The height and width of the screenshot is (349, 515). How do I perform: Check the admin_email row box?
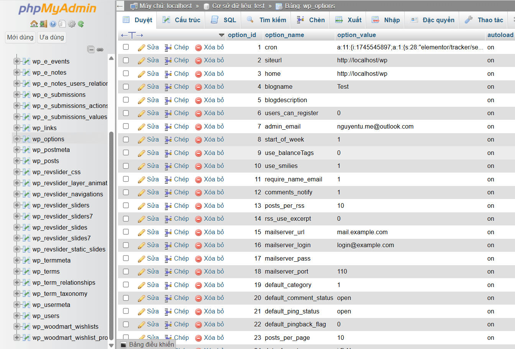point(126,126)
